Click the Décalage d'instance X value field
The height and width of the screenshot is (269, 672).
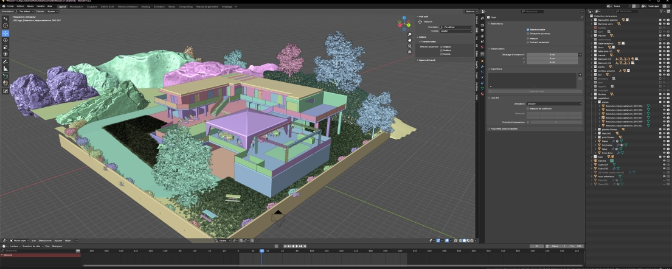(552, 55)
